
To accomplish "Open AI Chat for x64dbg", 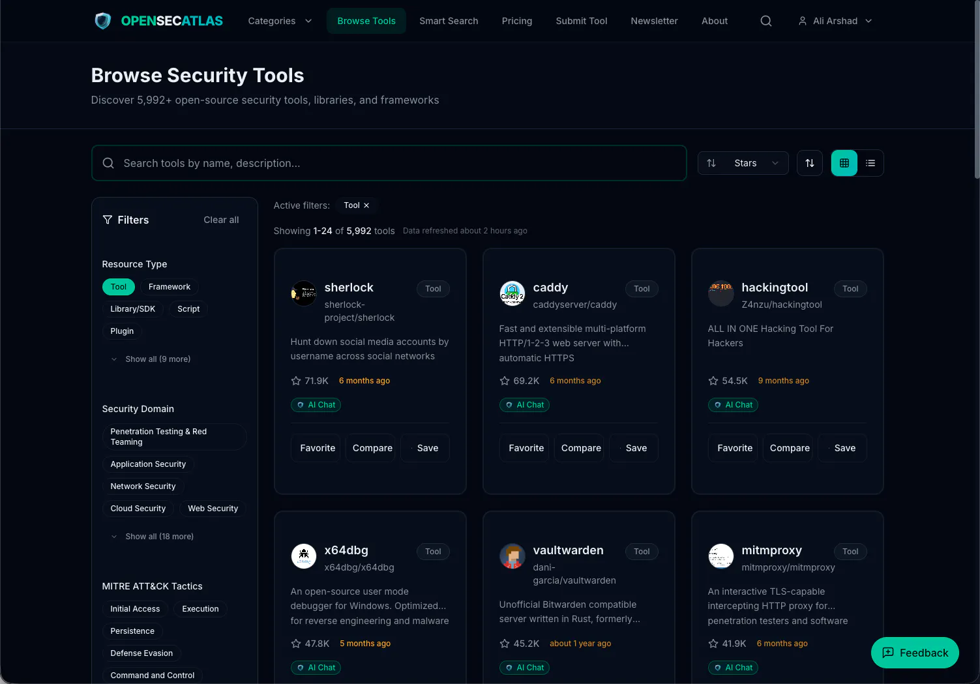I will pyautogui.click(x=316, y=668).
